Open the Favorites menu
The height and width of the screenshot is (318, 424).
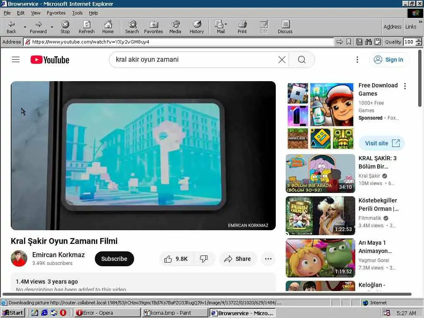pos(56,13)
